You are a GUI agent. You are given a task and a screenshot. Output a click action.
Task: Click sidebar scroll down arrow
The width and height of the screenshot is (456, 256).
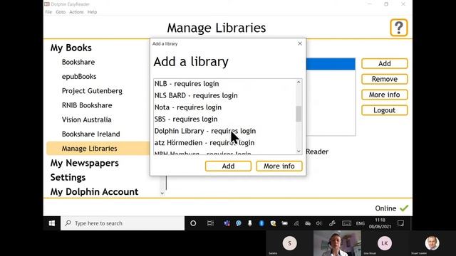[162, 193]
